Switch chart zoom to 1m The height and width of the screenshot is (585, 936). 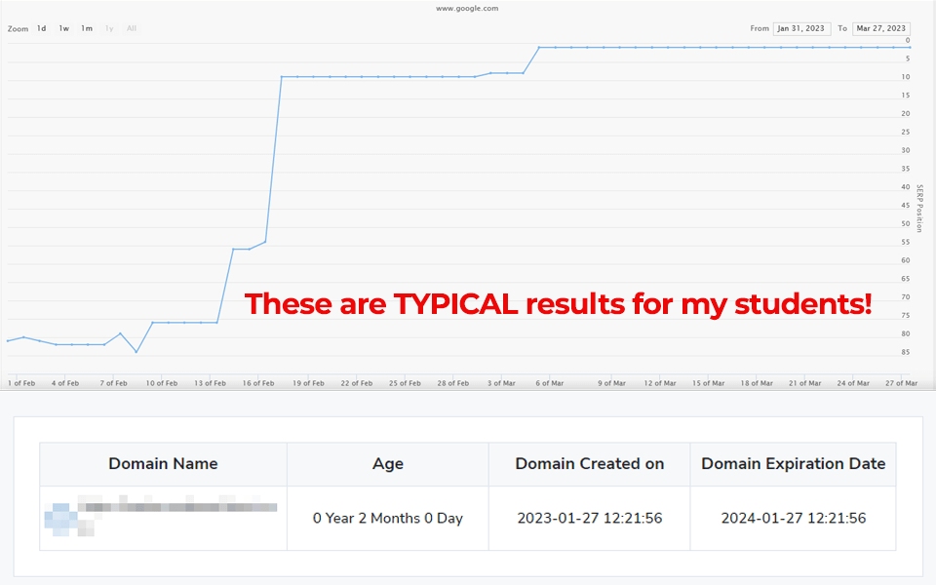coord(87,28)
